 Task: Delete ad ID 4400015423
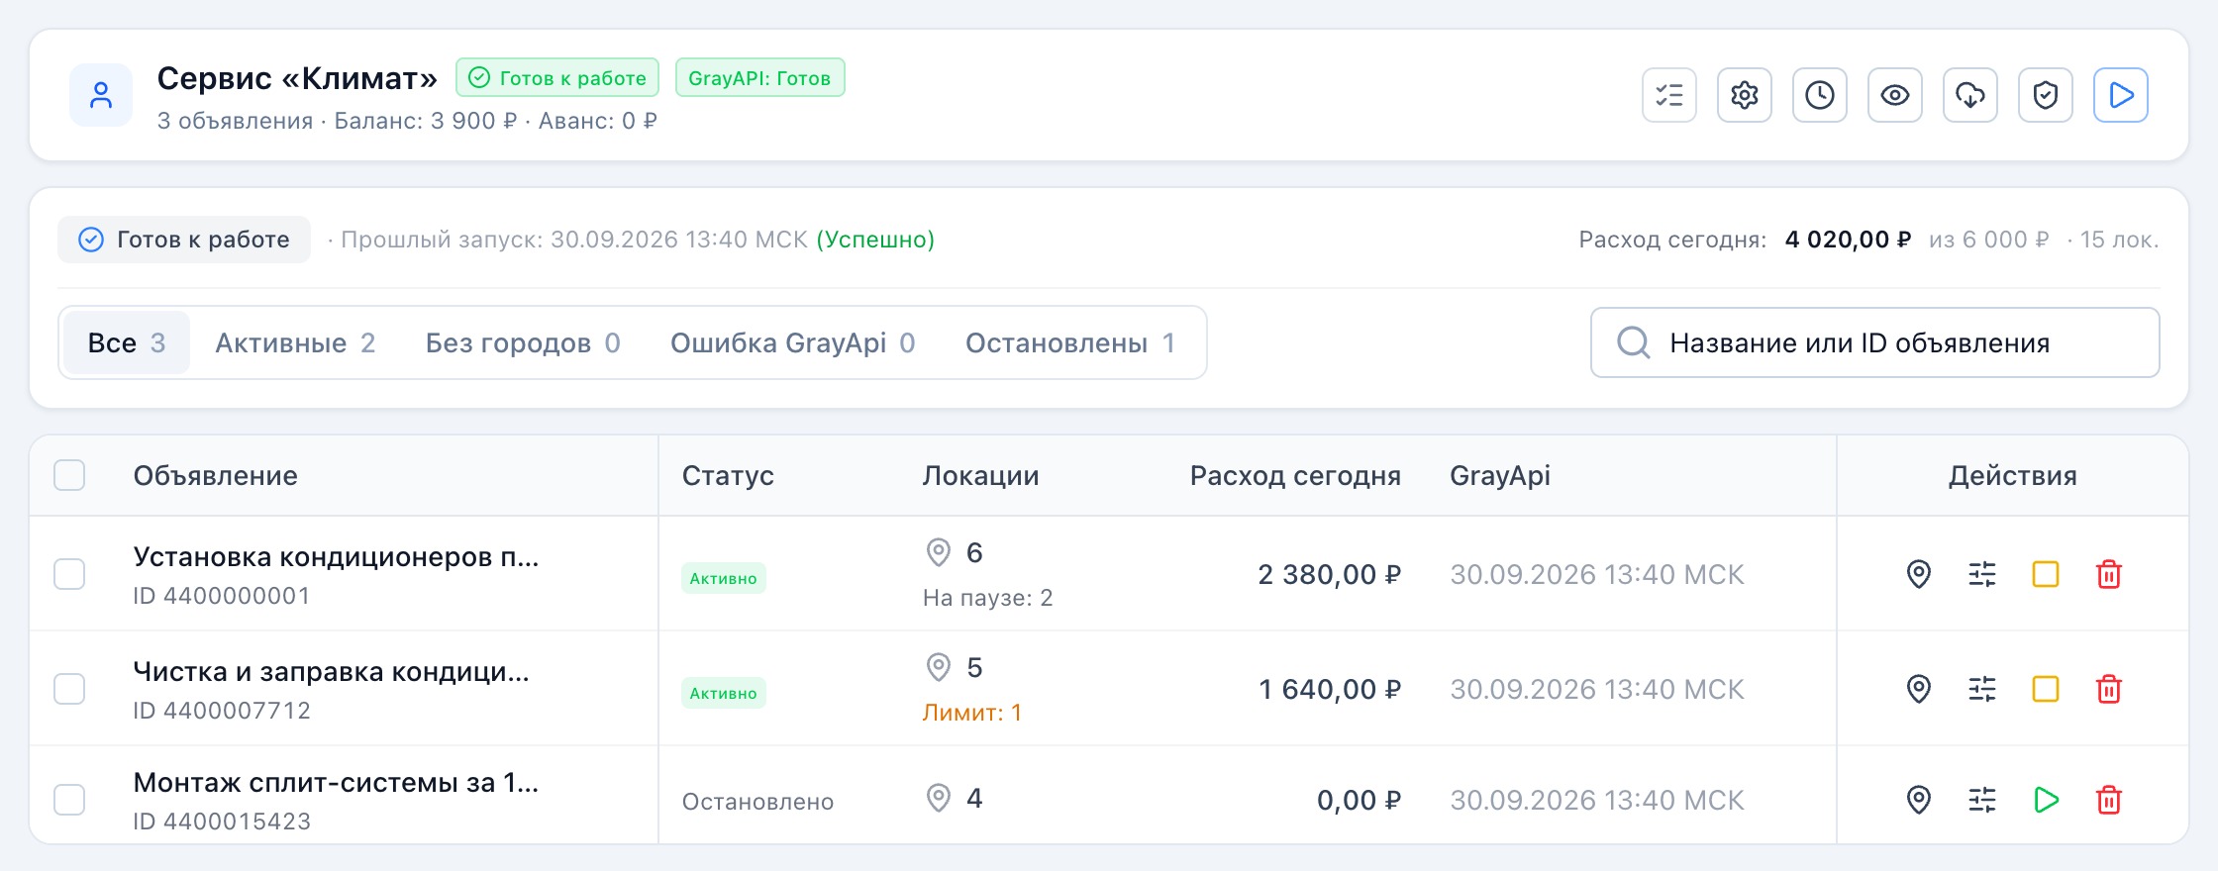2109,800
